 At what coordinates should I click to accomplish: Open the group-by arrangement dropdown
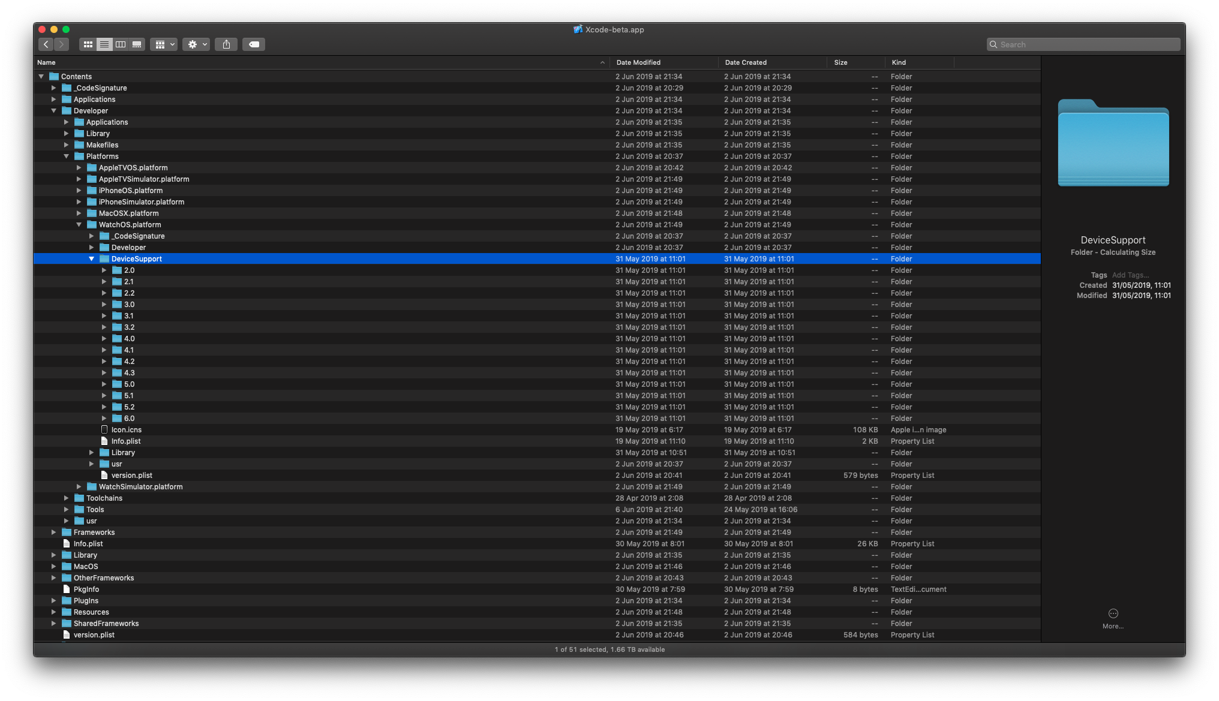click(163, 44)
